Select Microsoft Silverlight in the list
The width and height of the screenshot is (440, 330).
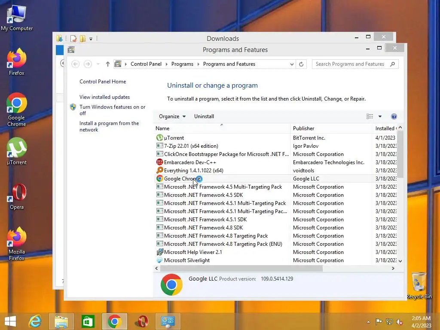click(x=276, y=260)
